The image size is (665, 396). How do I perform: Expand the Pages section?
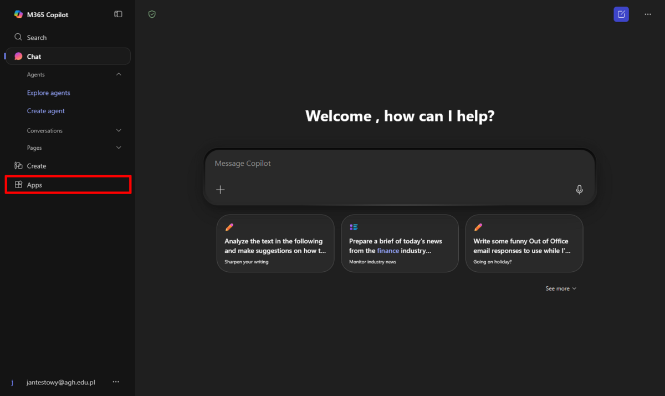[119, 148]
